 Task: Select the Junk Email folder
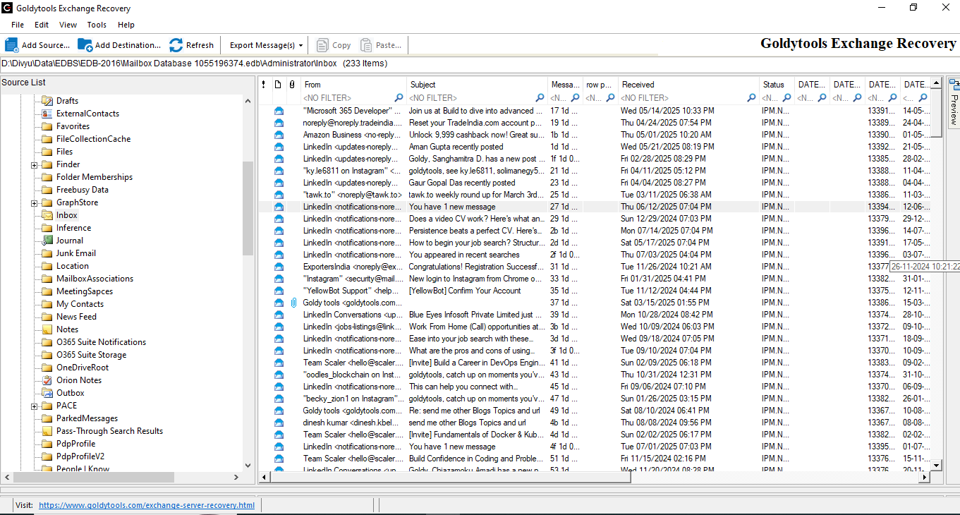click(x=75, y=253)
